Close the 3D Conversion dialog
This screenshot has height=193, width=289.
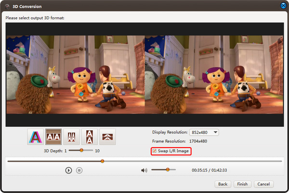(284, 5)
